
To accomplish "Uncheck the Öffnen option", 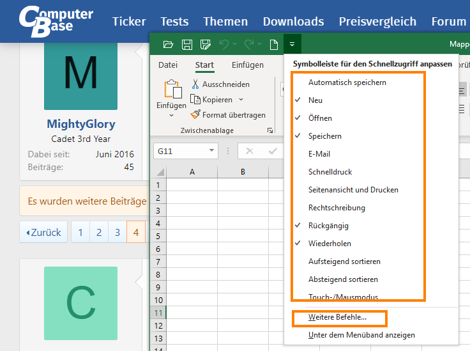I will (320, 118).
